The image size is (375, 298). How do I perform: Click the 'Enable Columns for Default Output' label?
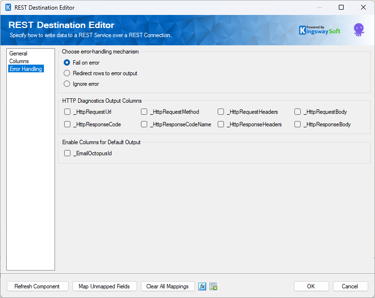point(101,142)
